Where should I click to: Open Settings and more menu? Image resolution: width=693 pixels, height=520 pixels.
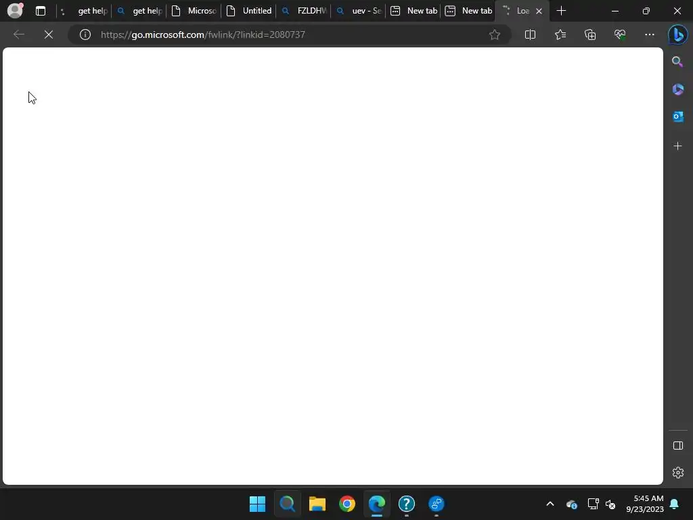point(649,35)
